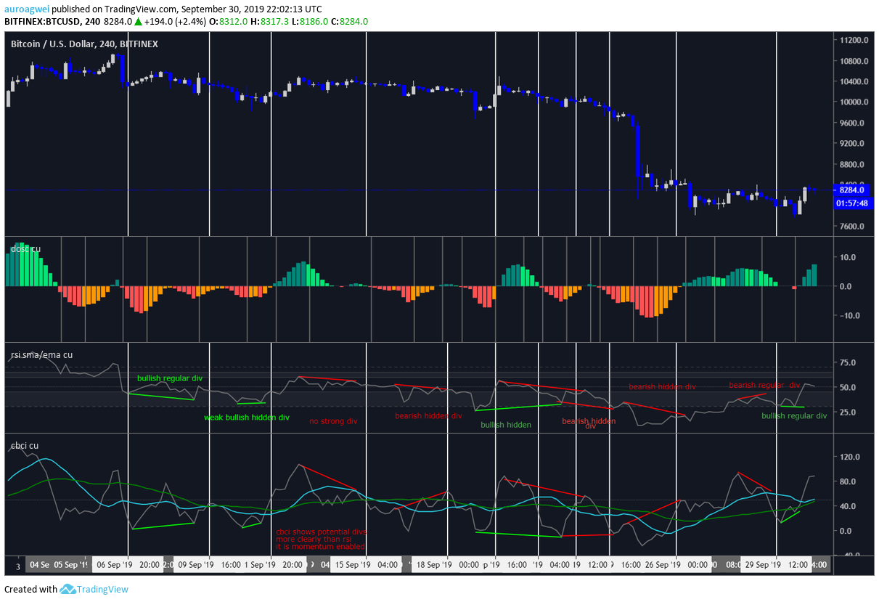Click the 11200.0 price axis label

tap(853, 40)
